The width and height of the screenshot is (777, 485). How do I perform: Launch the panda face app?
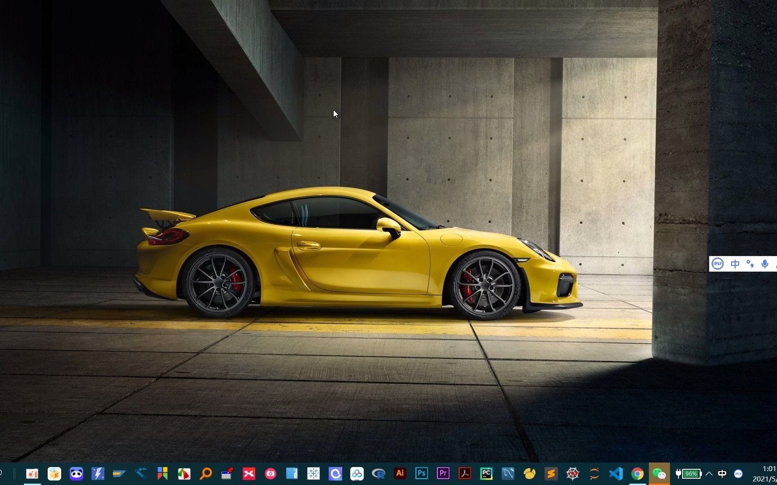pos(76,474)
